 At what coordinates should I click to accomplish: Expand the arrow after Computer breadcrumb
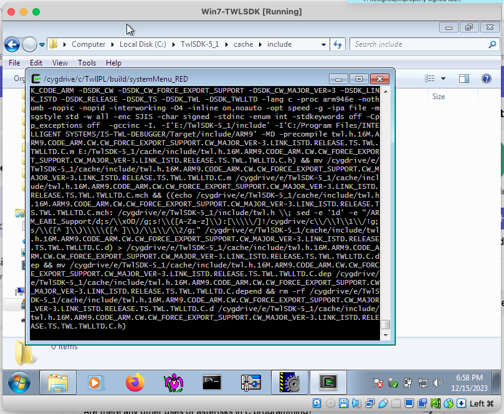pos(113,44)
